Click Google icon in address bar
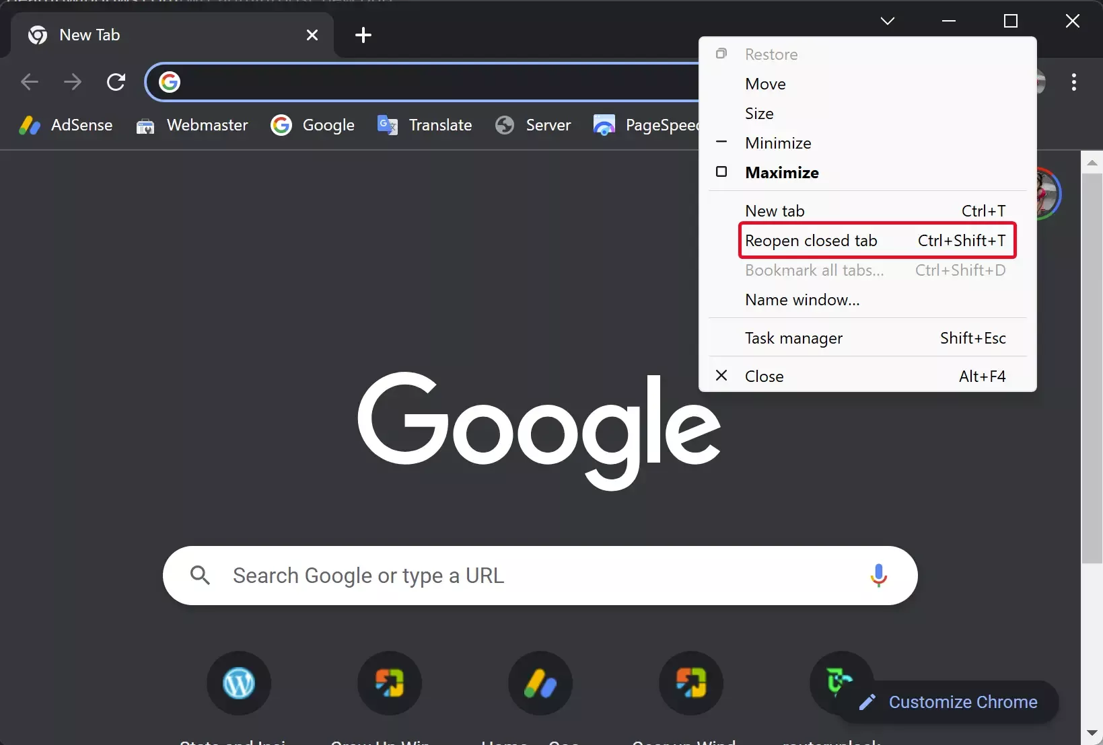The image size is (1103, 745). pyautogui.click(x=170, y=82)
